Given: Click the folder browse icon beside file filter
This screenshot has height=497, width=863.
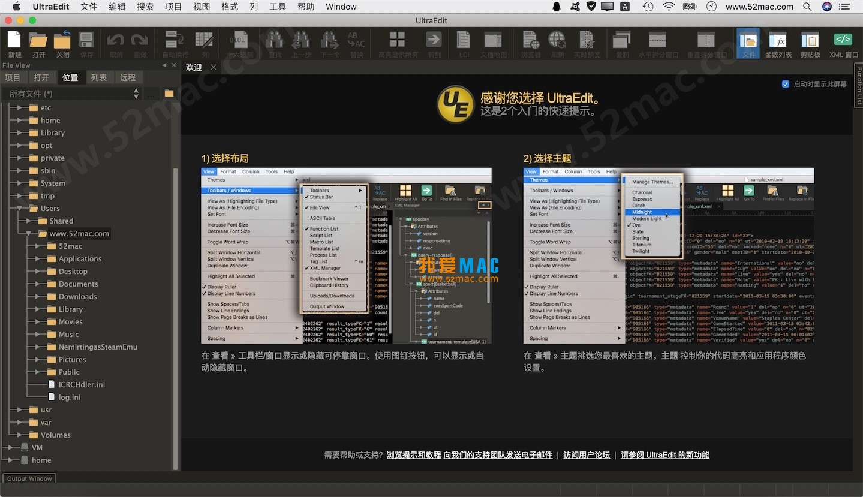Looking at the screenshot, I should pyautogui.click(x=169, y=94).
